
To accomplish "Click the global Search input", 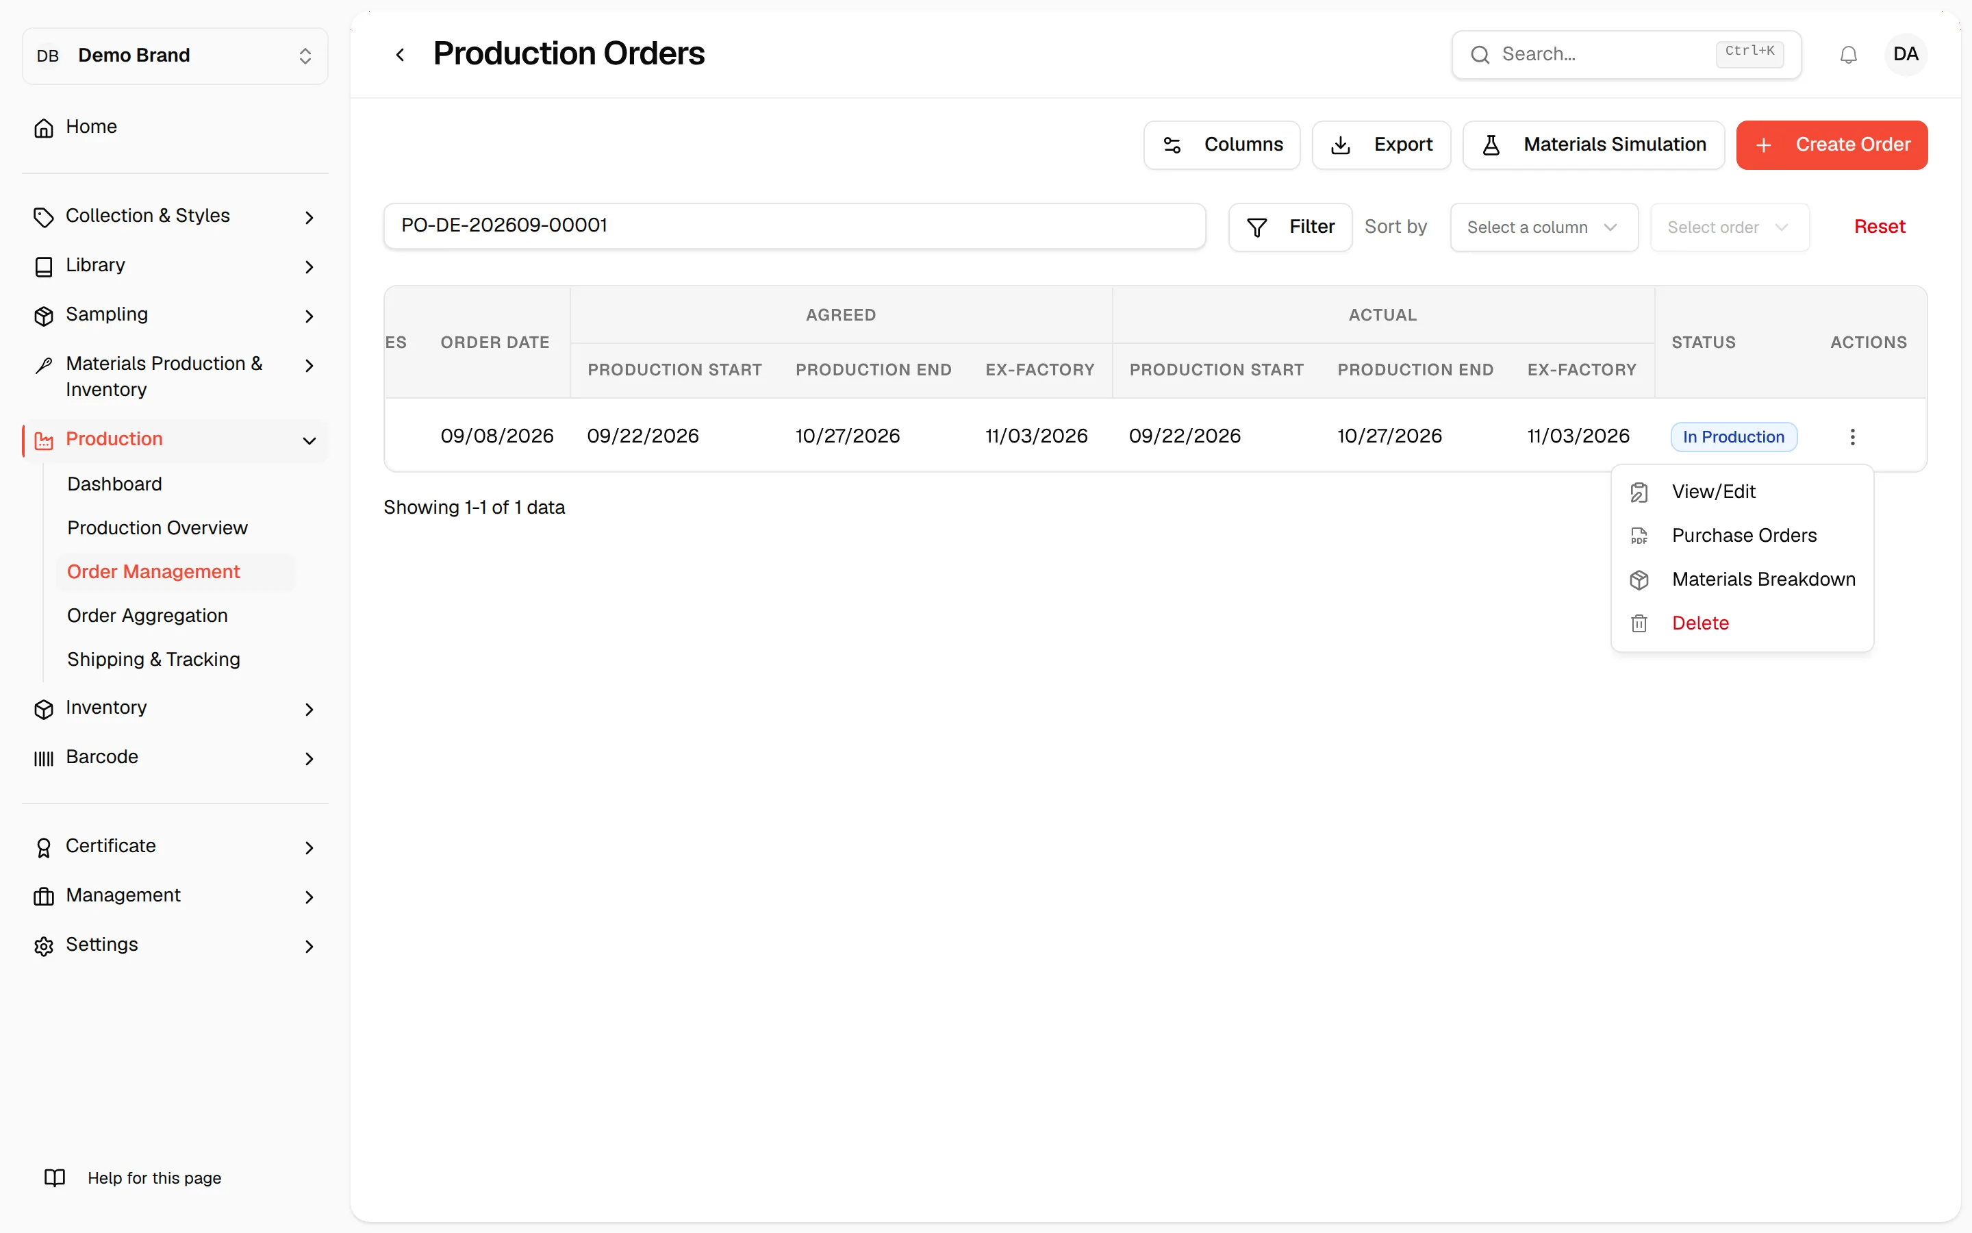I will (1626, 55).
